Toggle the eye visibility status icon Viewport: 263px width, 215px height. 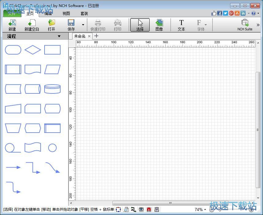pos(141,209)
